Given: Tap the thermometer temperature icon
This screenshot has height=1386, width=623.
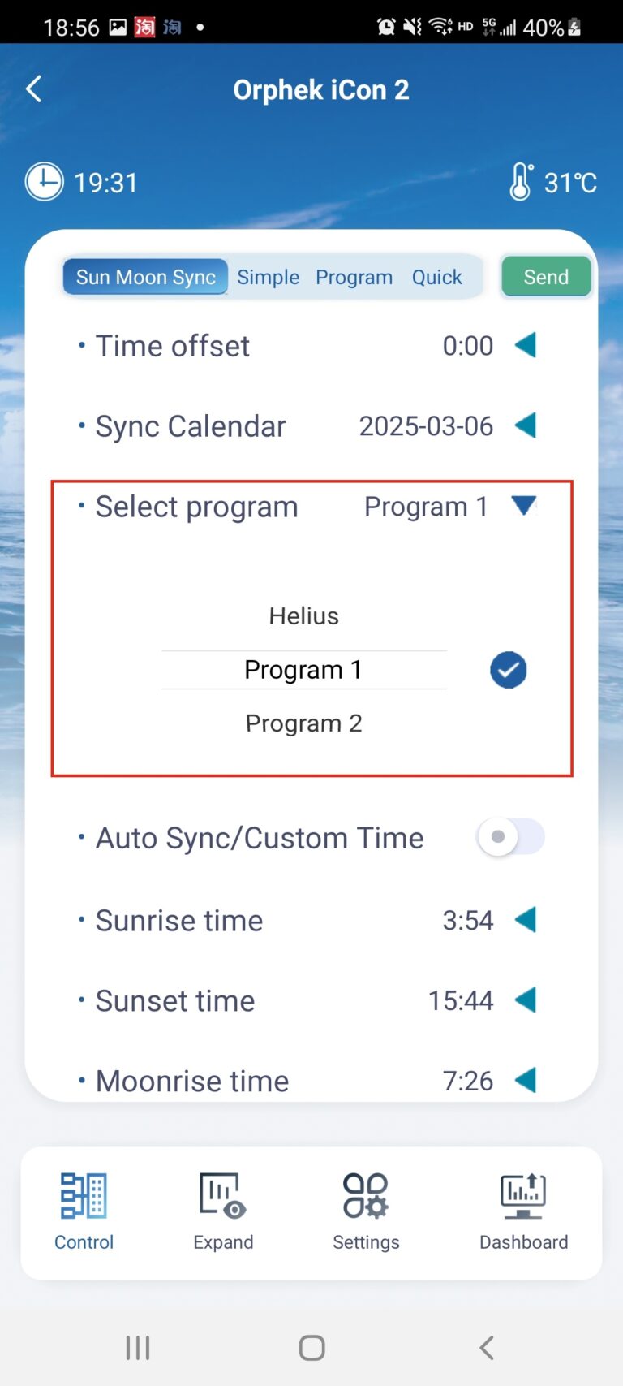Looking at the screenshot, I should click(521, 181).
